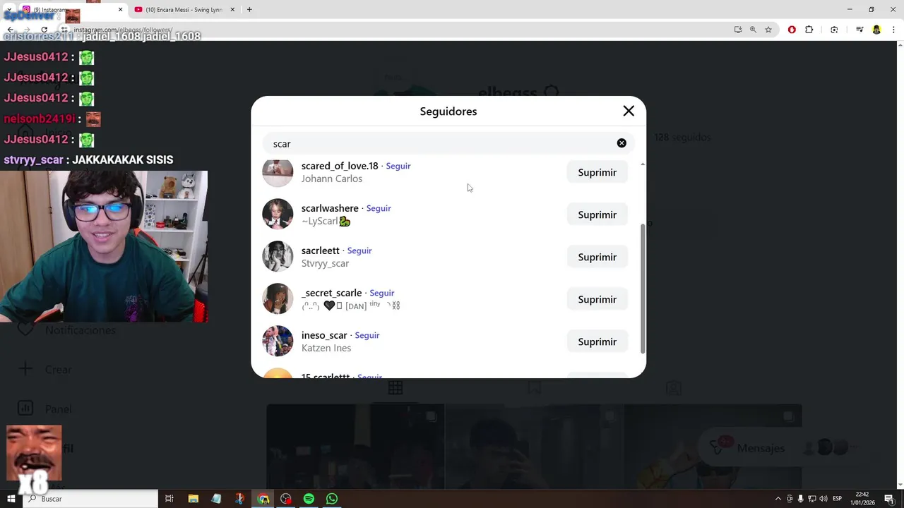The image size is (904, 508).
Task: Click the browser address bar URL
Action: [x=123, y=30]
